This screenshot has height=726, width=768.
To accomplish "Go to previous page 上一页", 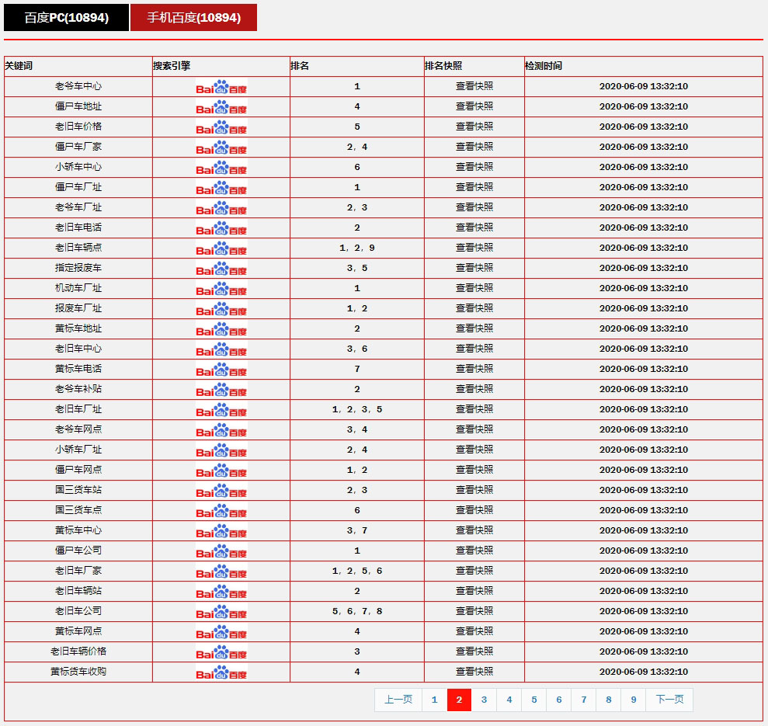I will 398,700.
